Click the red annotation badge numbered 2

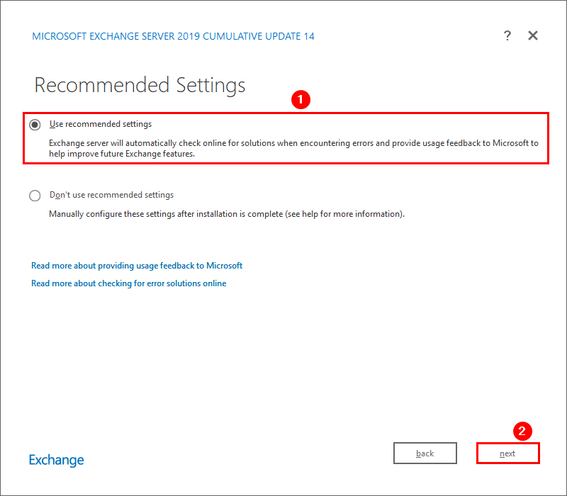click(x=522, y=431)
